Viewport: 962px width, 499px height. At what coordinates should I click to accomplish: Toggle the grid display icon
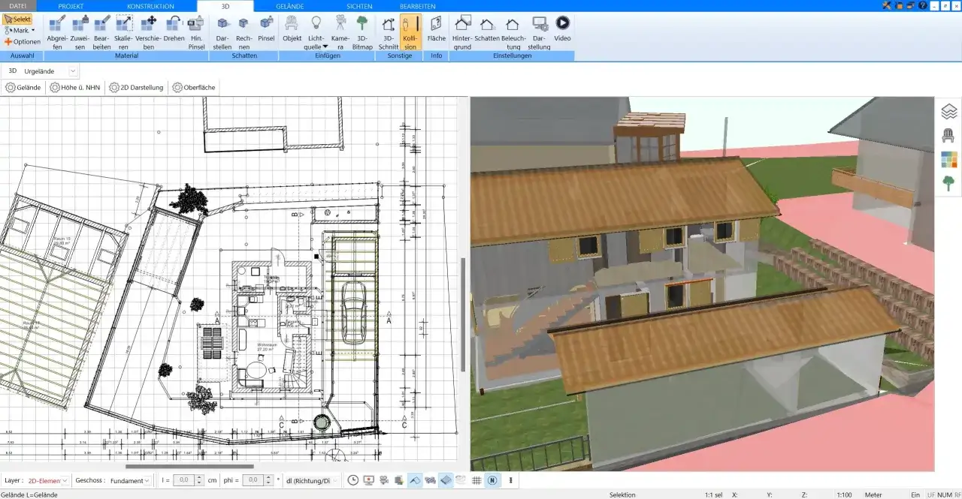pyautogui.click(x=476, y=480)
